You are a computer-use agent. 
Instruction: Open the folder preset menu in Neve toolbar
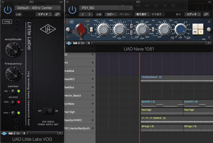[83, 43]
